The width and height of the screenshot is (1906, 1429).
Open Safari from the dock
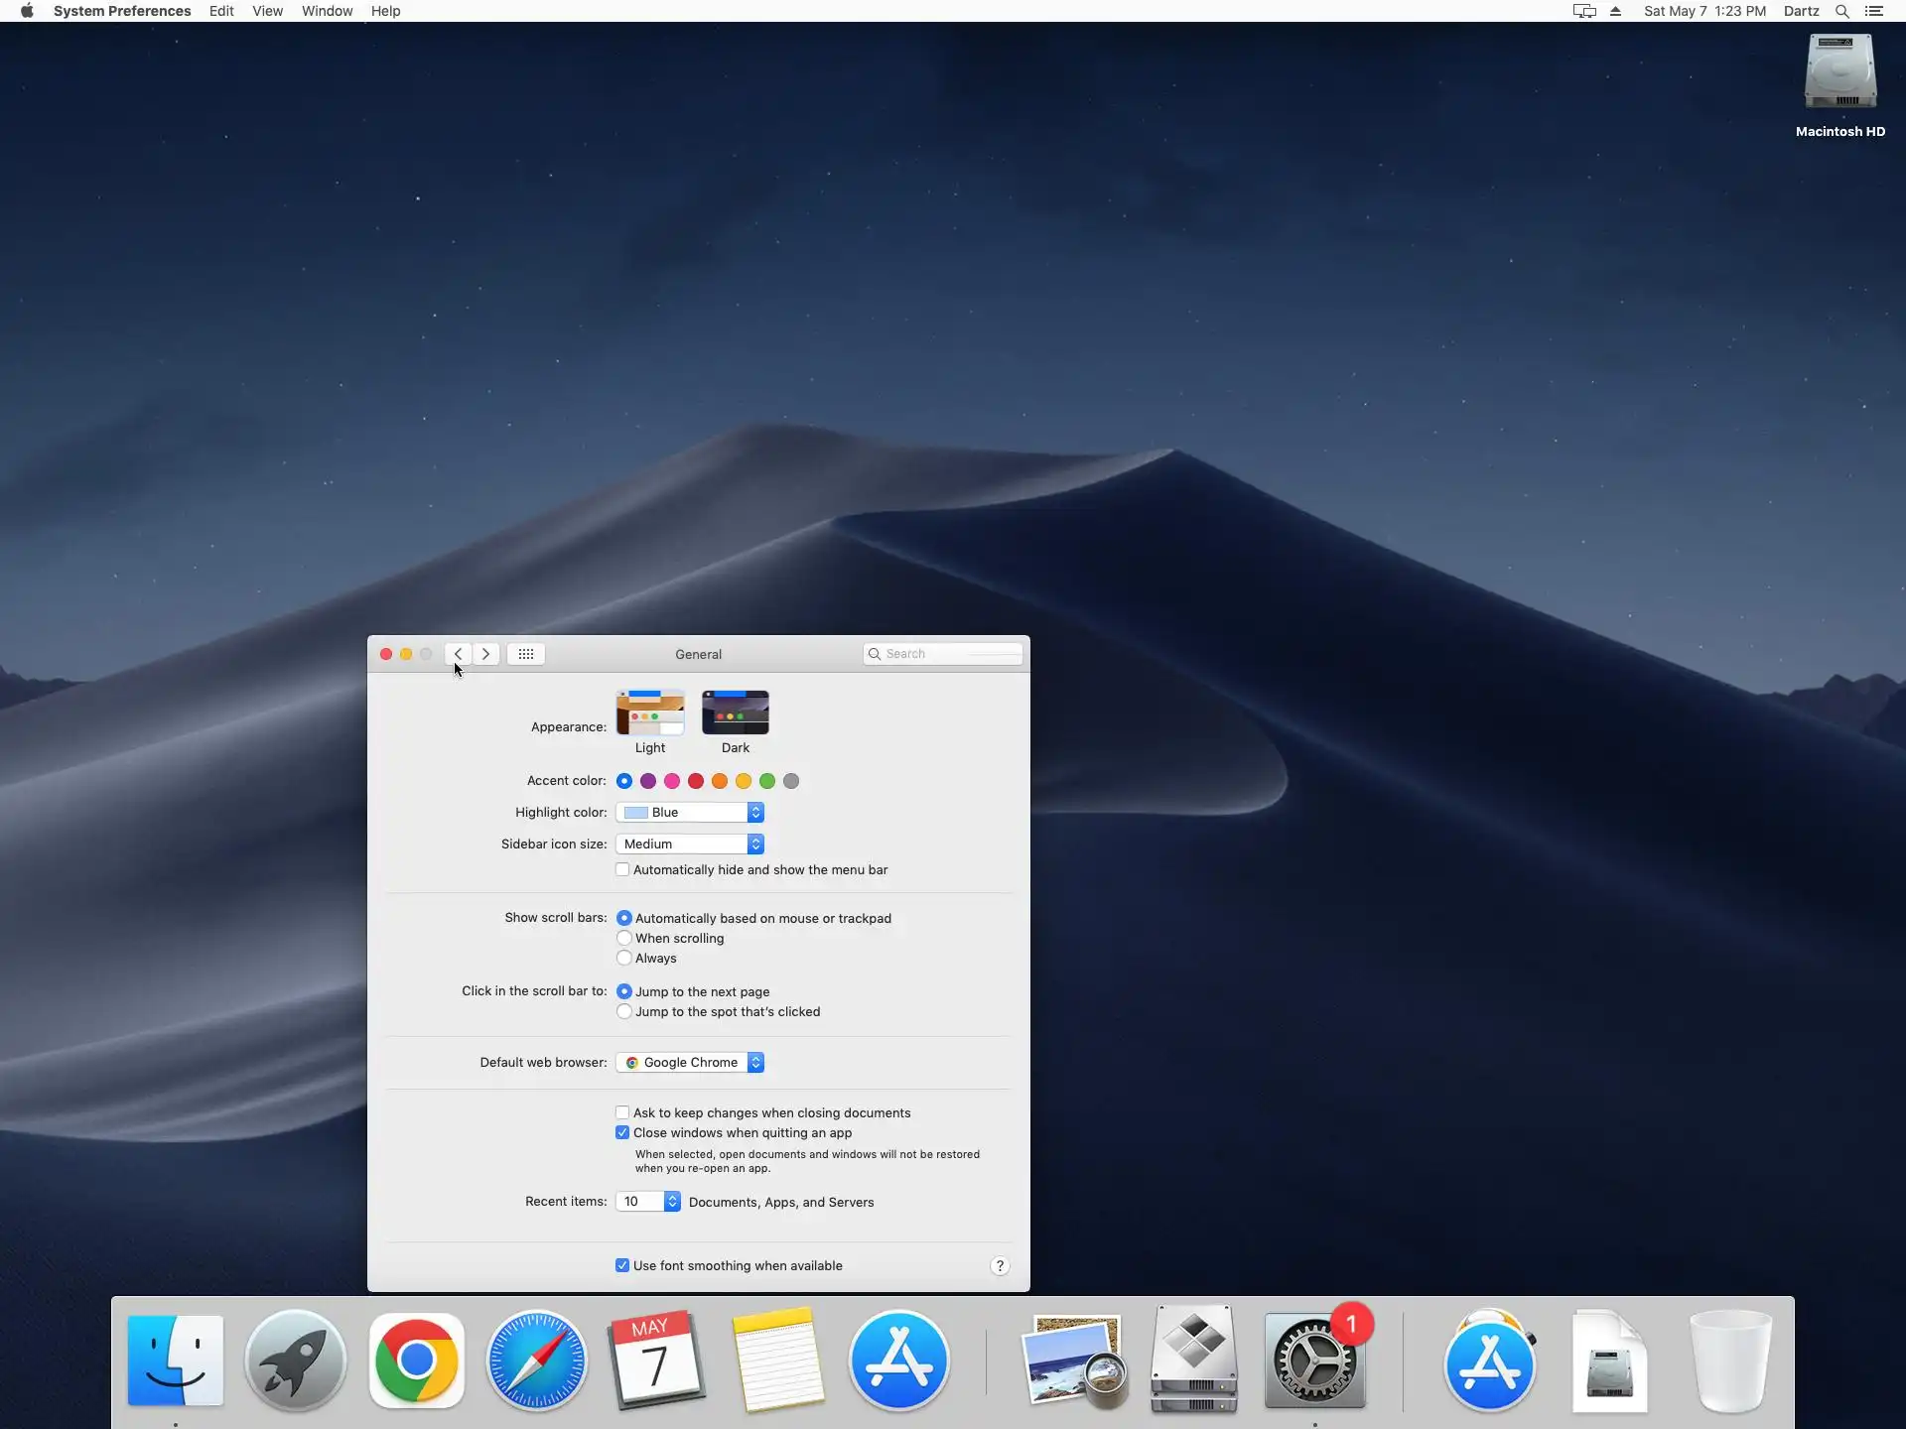coord(536,1360)
